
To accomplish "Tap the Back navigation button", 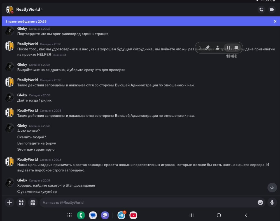I will tap(246, 215).
